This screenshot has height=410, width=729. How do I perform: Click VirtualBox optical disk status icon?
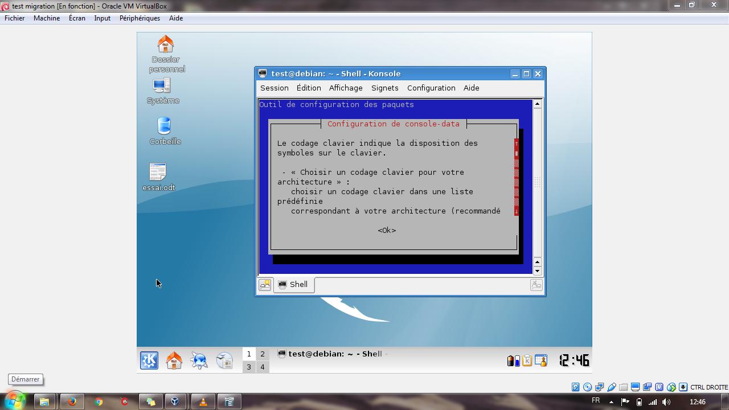click(587, 387)
